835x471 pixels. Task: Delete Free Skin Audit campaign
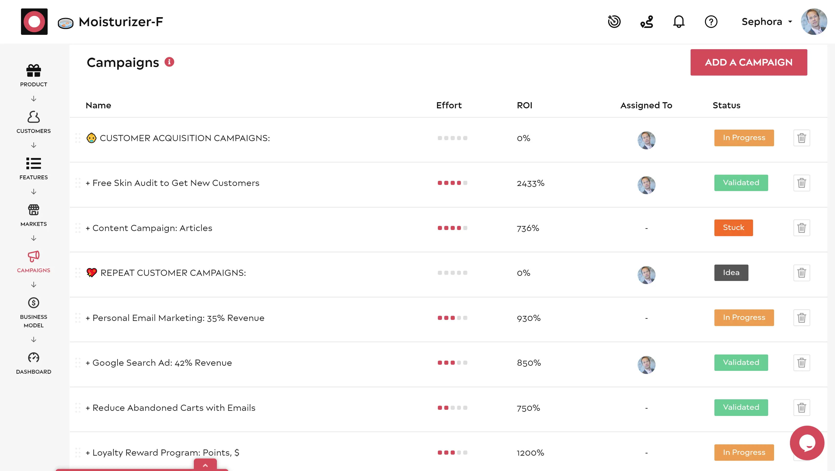click(801, 183)
